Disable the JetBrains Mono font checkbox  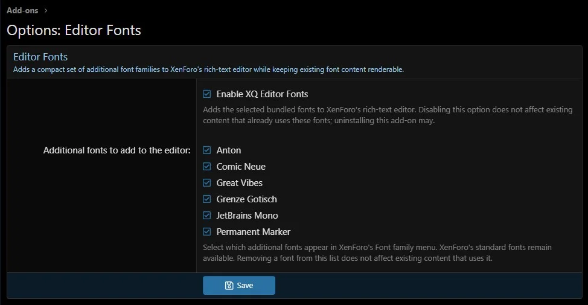click(x=206, y=216)
